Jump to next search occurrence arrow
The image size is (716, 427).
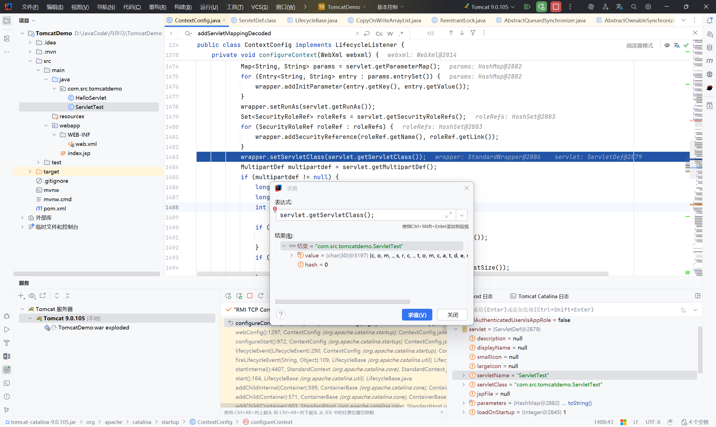pyautogui.click(x=462, y=33)
